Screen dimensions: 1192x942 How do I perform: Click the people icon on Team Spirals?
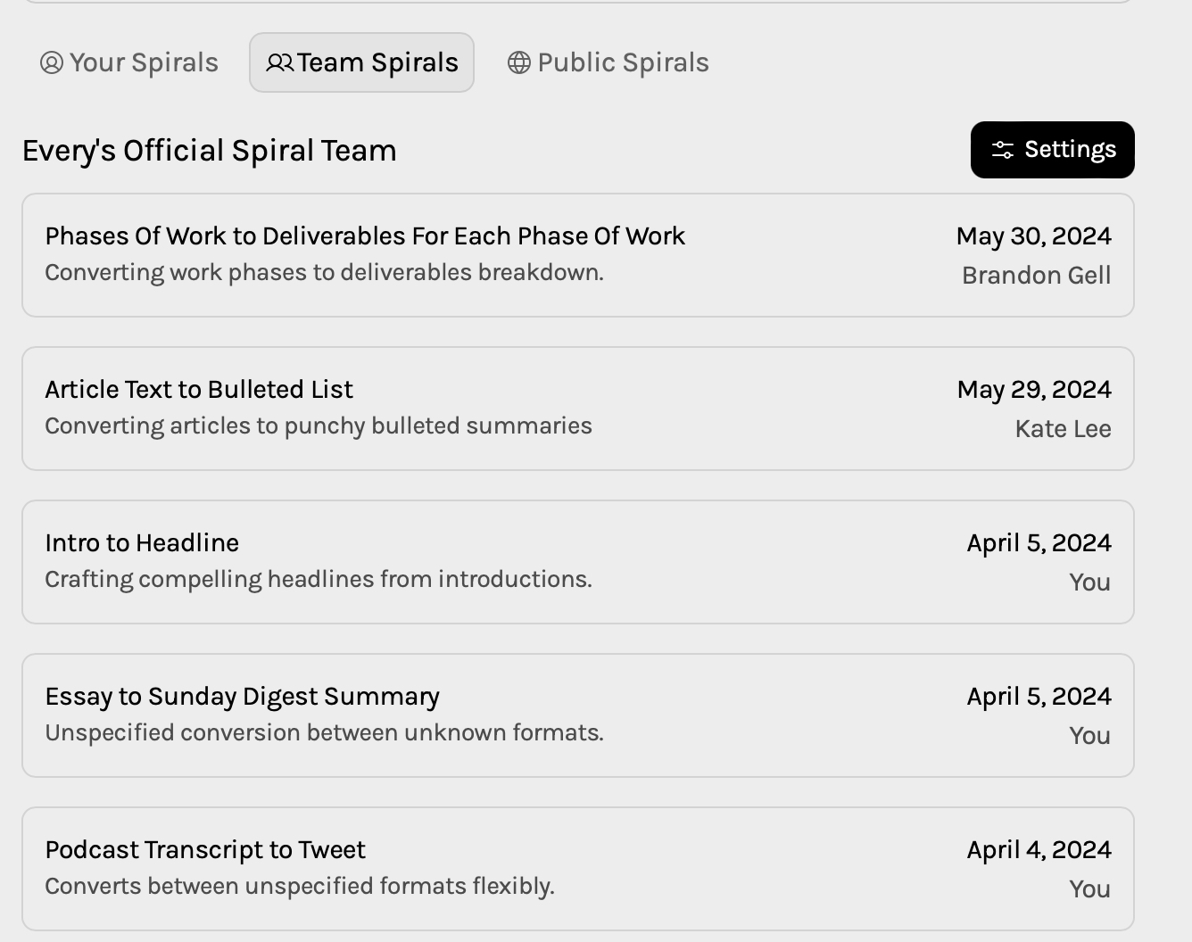[279, 62]
